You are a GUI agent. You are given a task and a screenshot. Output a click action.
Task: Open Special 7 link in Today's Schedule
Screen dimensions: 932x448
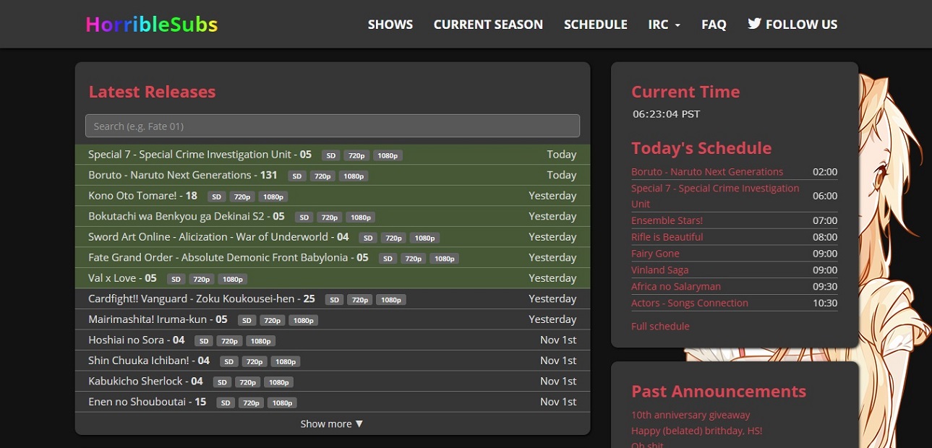click(715, 196)
